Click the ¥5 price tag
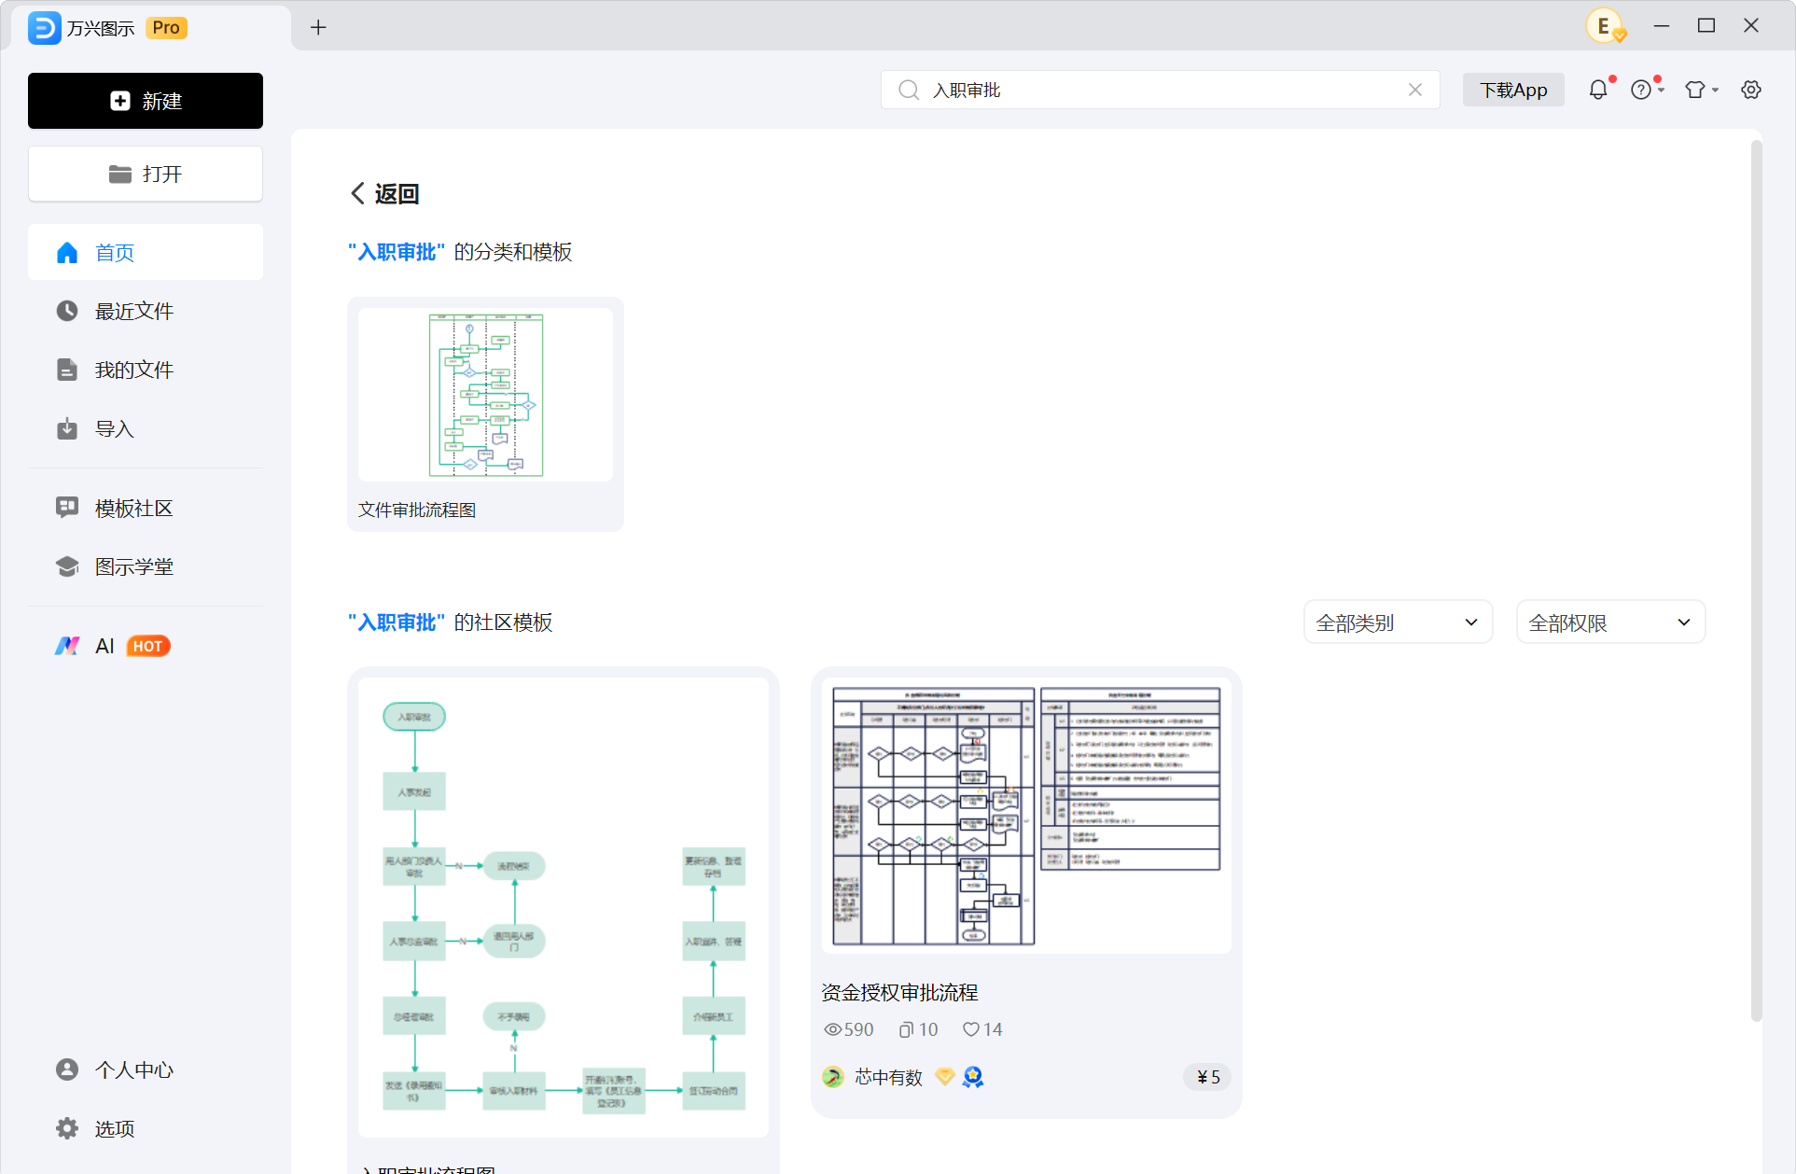This screenshot has width=1796, height=1174. pos(1207,1077)
